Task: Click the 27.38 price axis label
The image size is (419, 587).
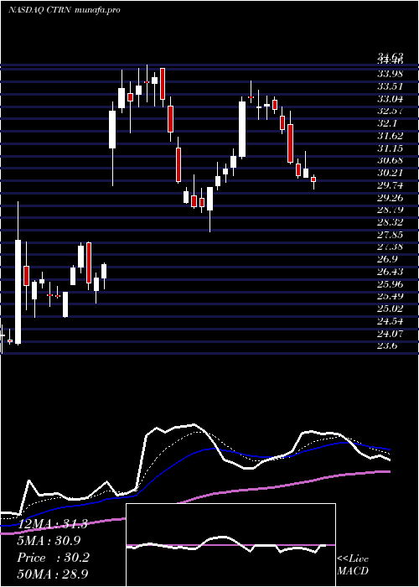Action: click(391, 247)
